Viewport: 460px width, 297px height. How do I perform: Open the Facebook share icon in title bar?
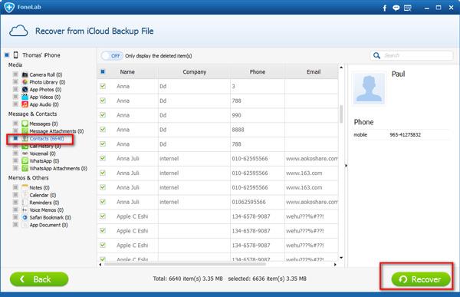[x=385, y=8]
